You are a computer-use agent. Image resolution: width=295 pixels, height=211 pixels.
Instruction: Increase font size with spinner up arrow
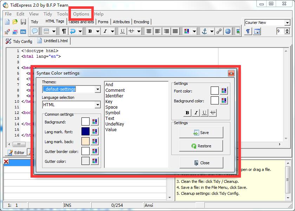coord(287,30)
